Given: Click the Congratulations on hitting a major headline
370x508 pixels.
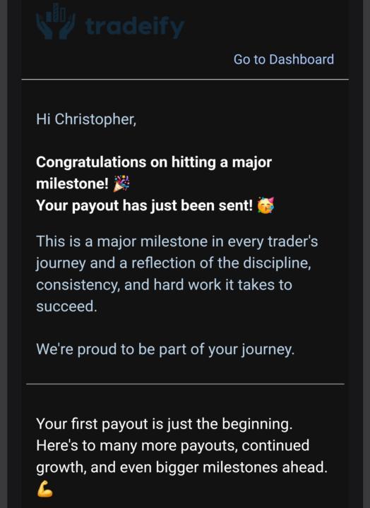Looking at the screenshot, I should pyautogui.click(x=154, y=162).
